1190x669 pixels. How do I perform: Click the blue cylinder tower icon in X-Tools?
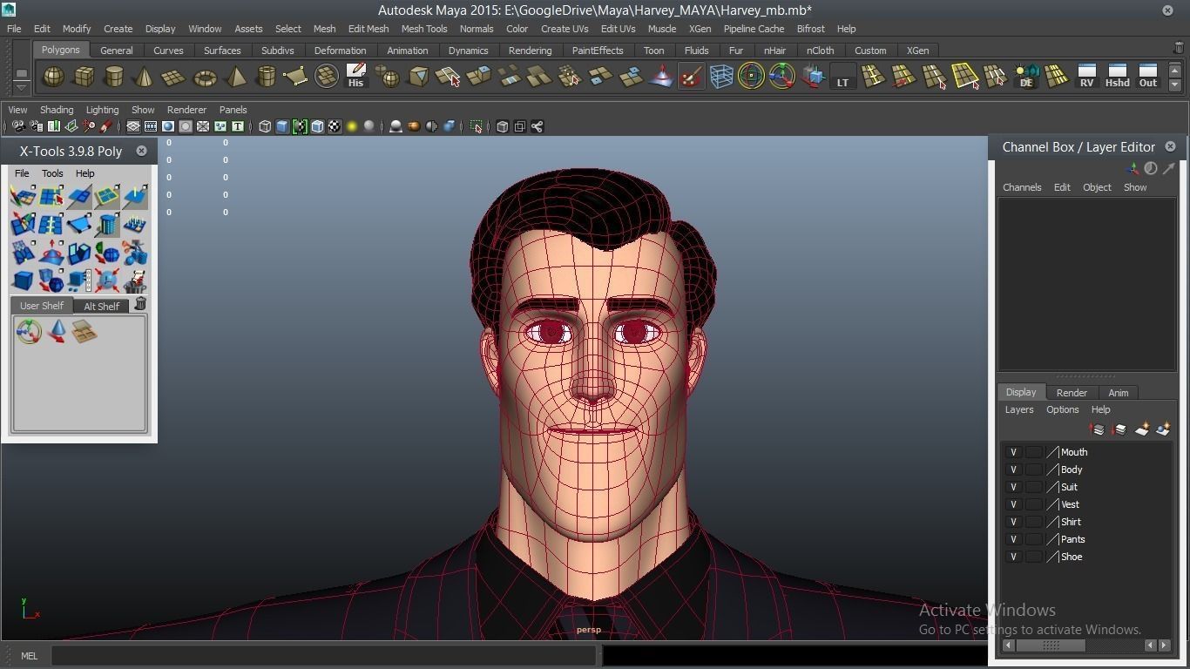click(x=107, y=225)
